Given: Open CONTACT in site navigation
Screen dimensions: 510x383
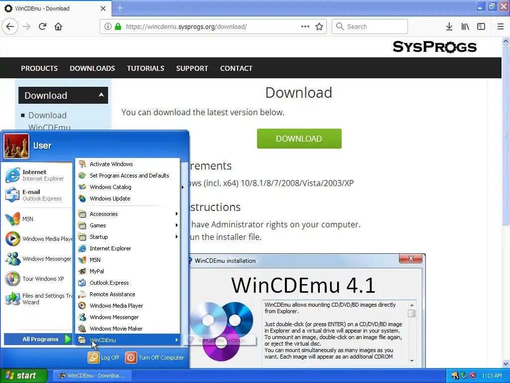Looking at the screenshot, I should pyautogui.click(x=236, y=68).
